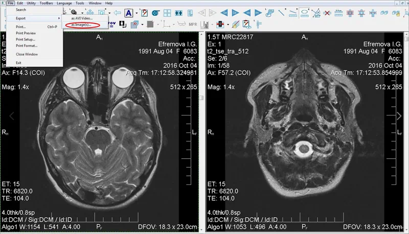This screenshot has height=234, width=409.
Task: Go to previous image blue arrow
Action: (x=247, y=12)
